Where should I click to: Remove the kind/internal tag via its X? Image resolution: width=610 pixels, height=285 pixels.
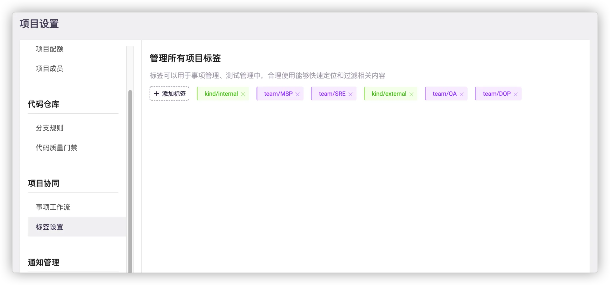pyautogui.click(x=243, y=94)
